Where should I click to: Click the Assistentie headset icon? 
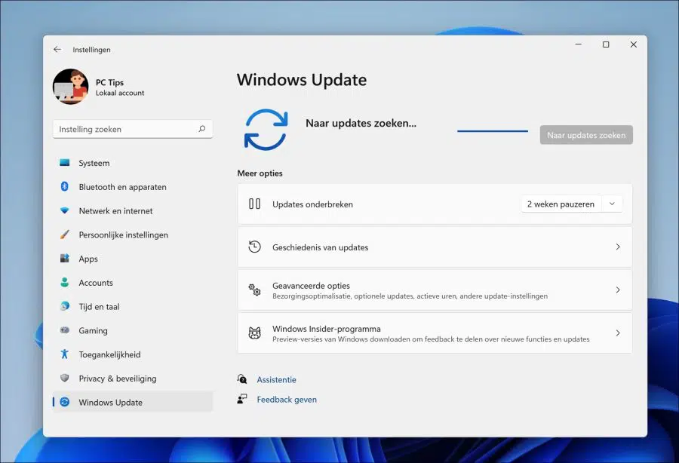coord(242,379)
